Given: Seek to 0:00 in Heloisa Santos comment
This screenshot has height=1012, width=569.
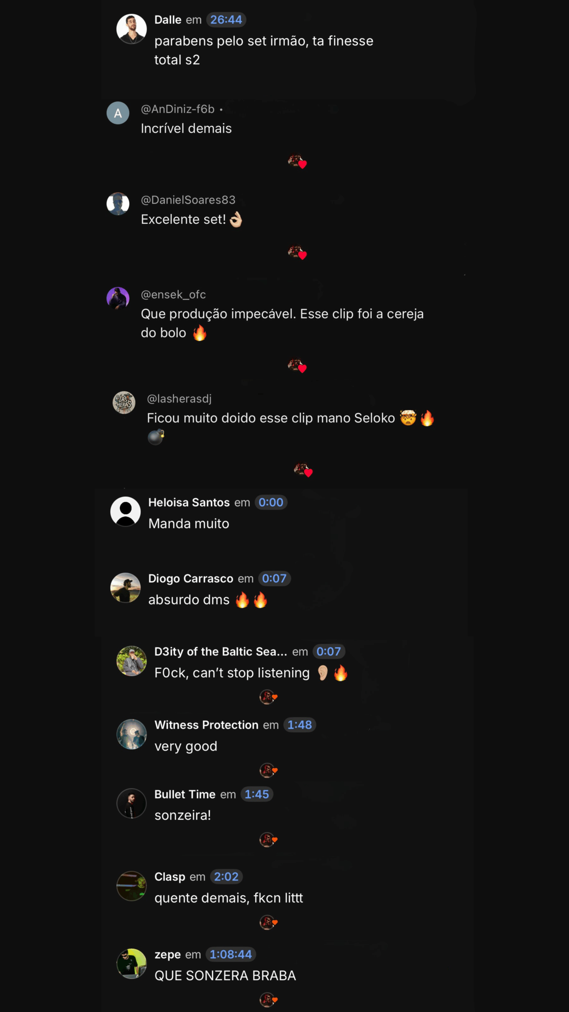Looking at the screenshot, I should 271,502.
